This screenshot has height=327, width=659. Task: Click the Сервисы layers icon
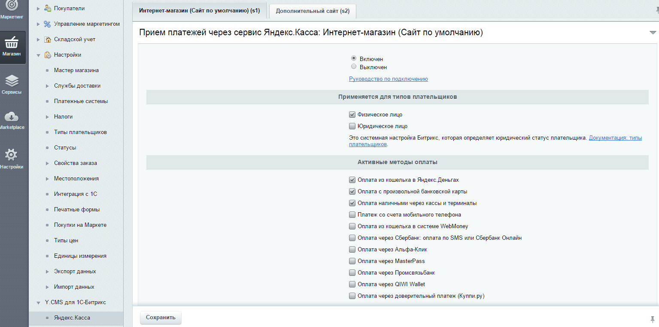pyautogui.click(x=12, y=81)
